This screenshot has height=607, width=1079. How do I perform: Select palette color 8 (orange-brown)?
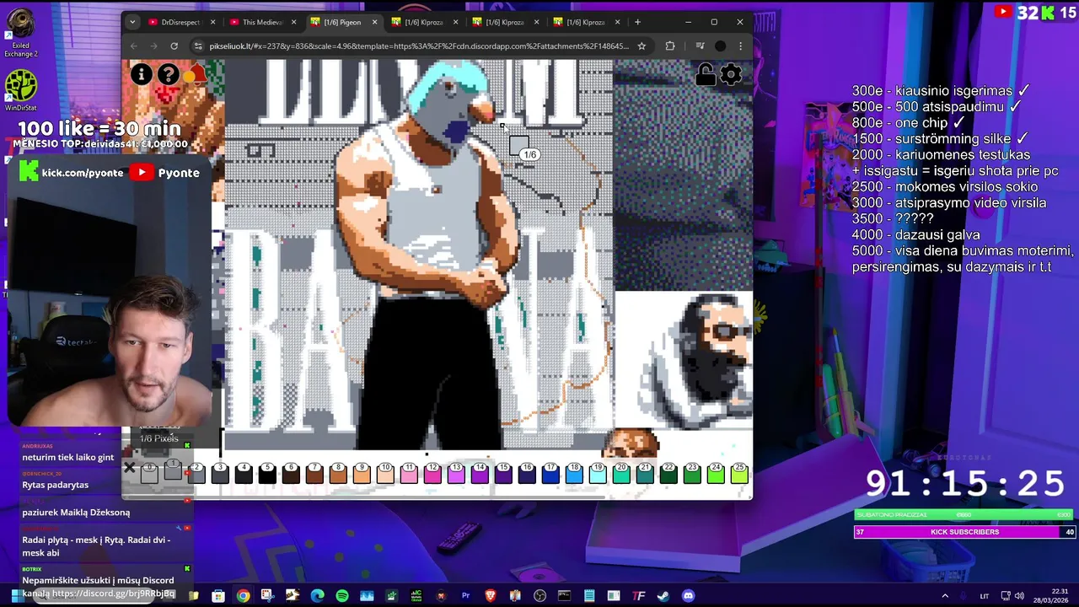[338, 474]
